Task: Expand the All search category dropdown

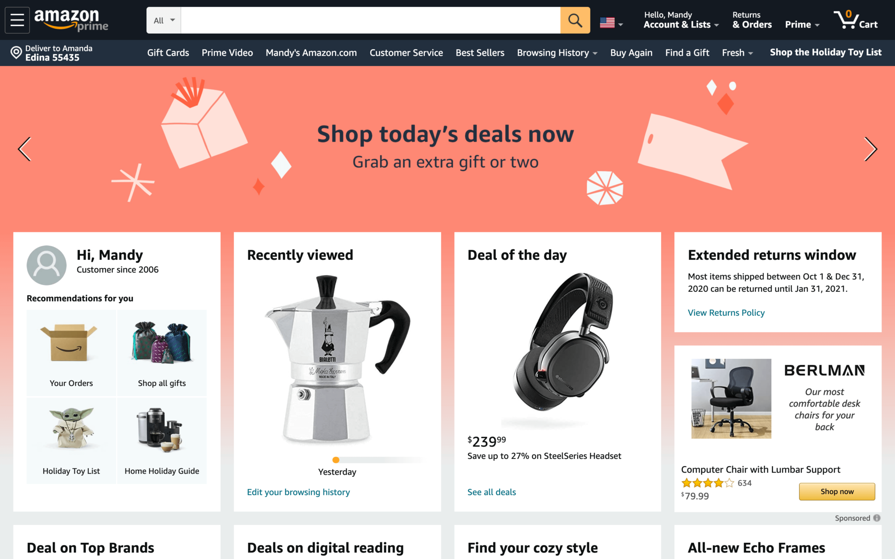Action: tap(164, 20)
